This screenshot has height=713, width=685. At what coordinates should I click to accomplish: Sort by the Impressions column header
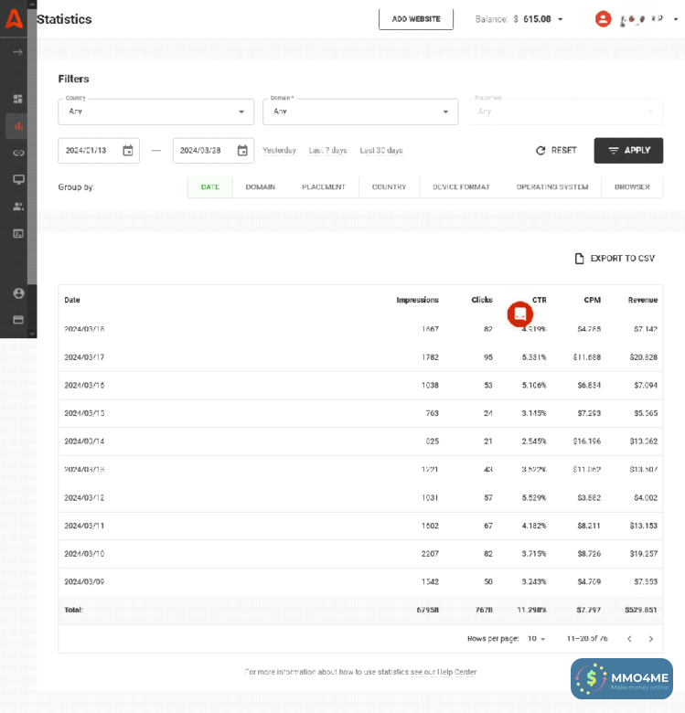[417, 300]
